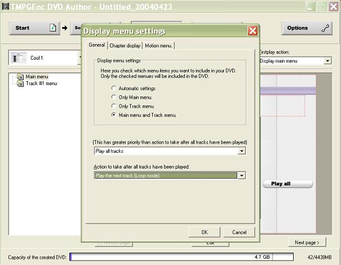This screenshot has width=341, height=265.
Task: Click the DVD capacity progress bar
Action: pyautogui.click(x=181, y=257)
